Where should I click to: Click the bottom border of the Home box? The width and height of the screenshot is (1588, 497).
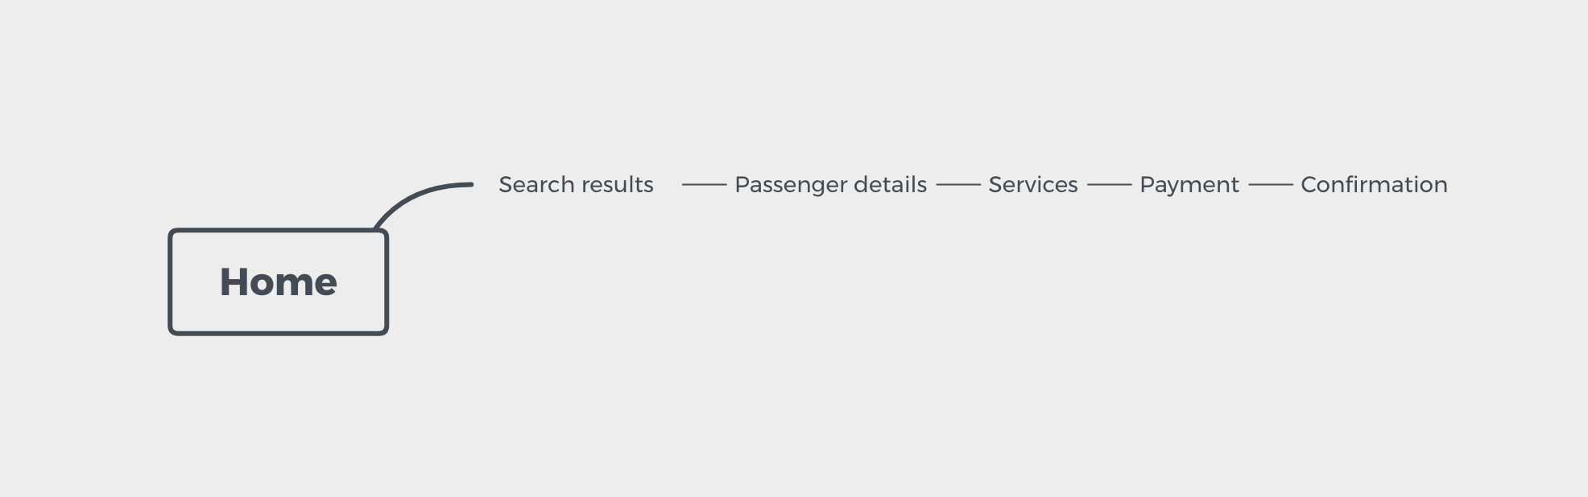coord(278,332)
